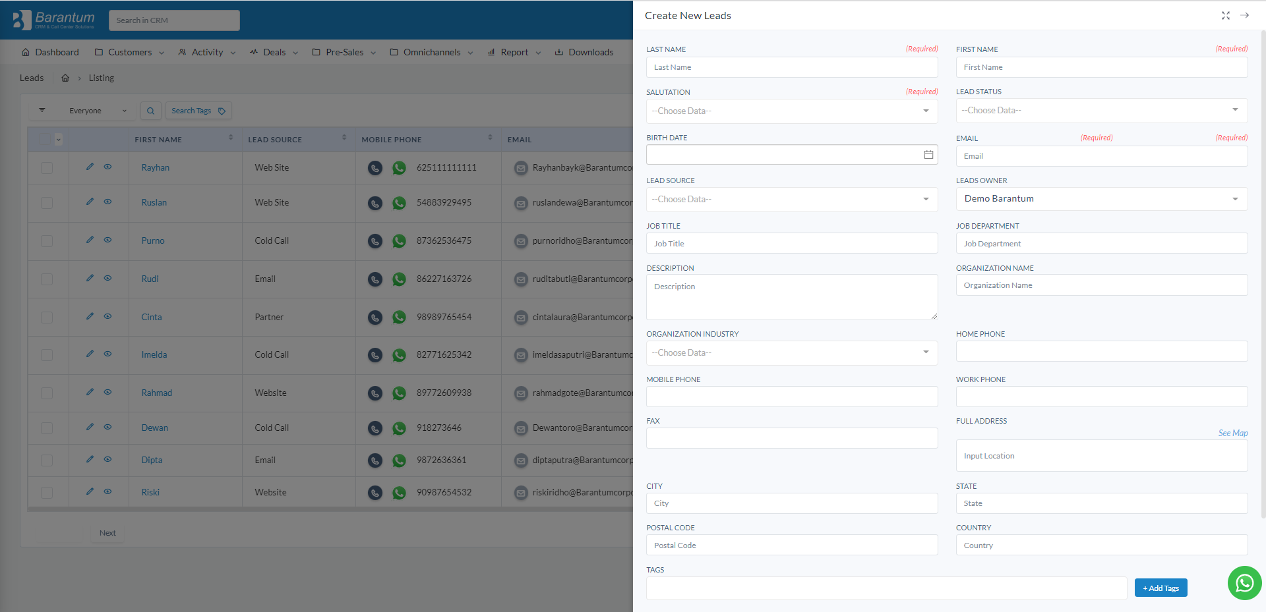Open the Activity menu
The image size is (1266, 612).
207,52
